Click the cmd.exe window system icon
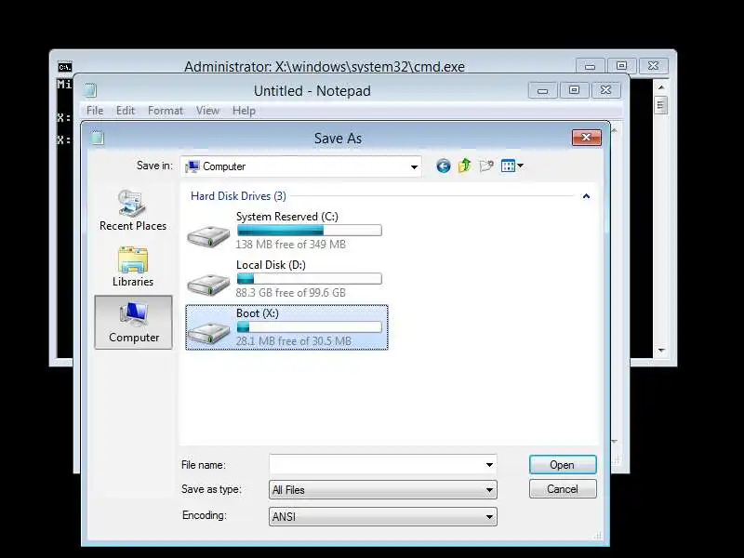 pos(65,66)
